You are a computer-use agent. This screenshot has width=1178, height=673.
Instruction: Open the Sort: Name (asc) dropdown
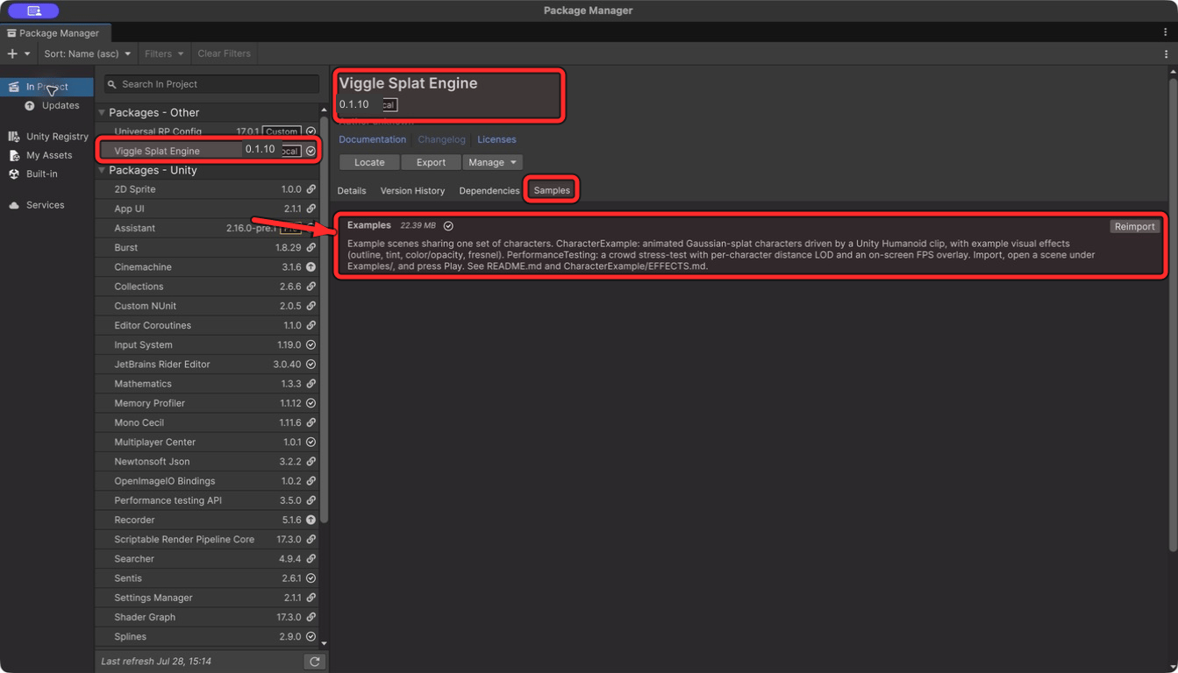point(88,53)
